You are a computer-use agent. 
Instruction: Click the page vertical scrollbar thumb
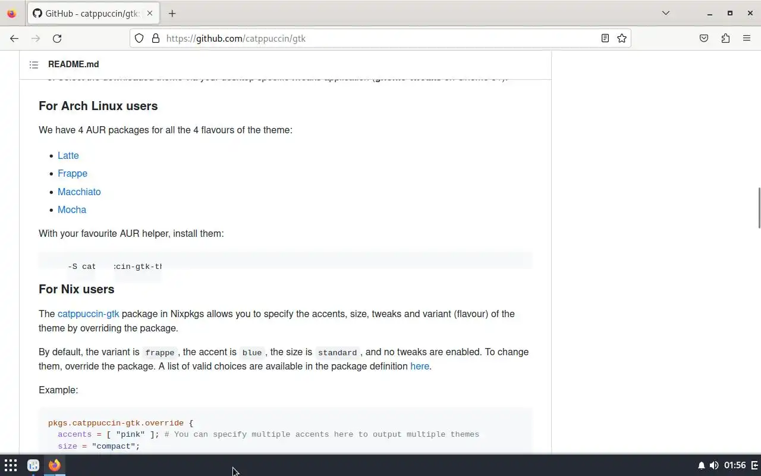pos(759,207)
